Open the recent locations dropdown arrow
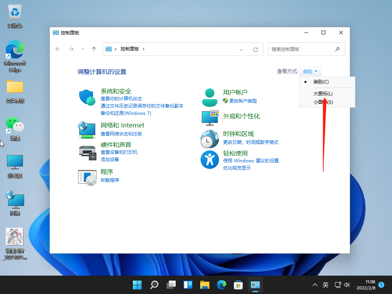 [x=83, y=49]
